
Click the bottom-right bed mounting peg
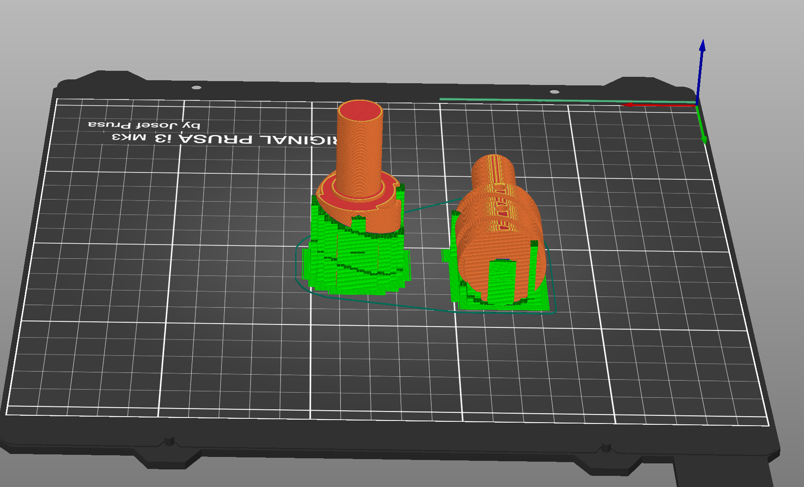click(605, 448)
